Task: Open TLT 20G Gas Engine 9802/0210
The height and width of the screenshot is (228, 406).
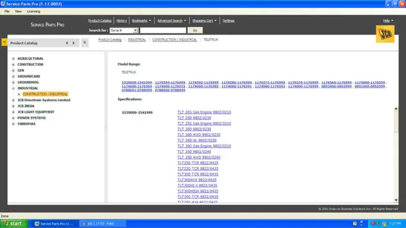Action: (x=204, y=112)
